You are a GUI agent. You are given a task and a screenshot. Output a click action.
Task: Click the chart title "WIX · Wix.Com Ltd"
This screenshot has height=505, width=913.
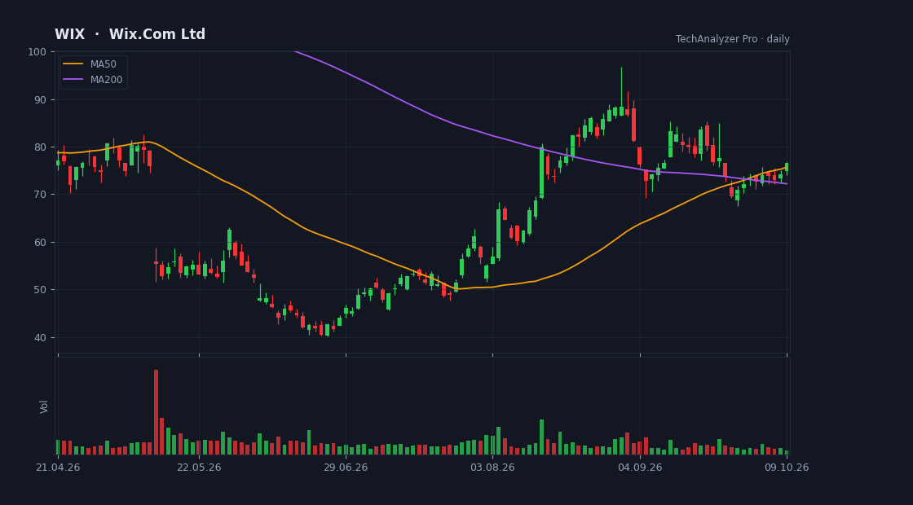click(x=130, y=34)
